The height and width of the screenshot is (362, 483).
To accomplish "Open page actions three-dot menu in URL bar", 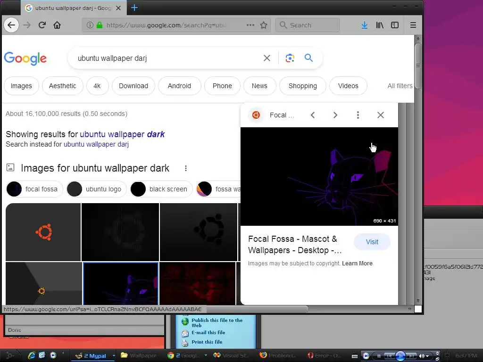I will pos(250,25).
